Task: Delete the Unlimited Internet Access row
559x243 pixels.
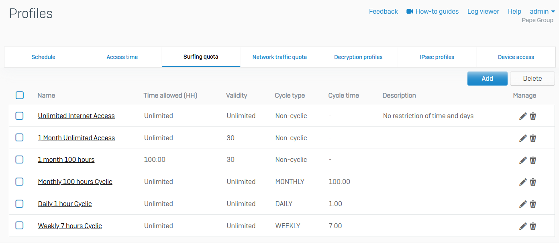Action: pyautogui.click(x=533, y=116)
